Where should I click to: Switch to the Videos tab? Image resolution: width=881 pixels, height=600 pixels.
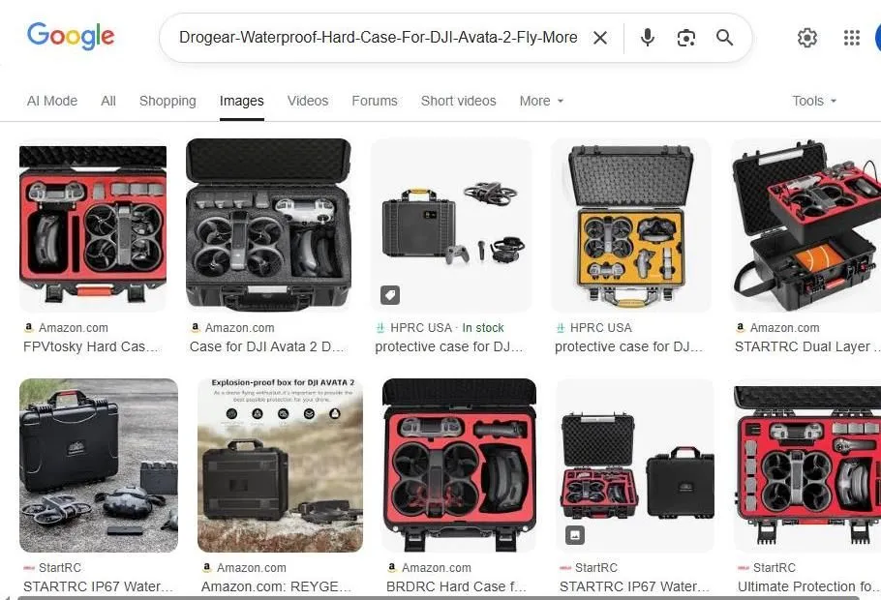(307, 101)
